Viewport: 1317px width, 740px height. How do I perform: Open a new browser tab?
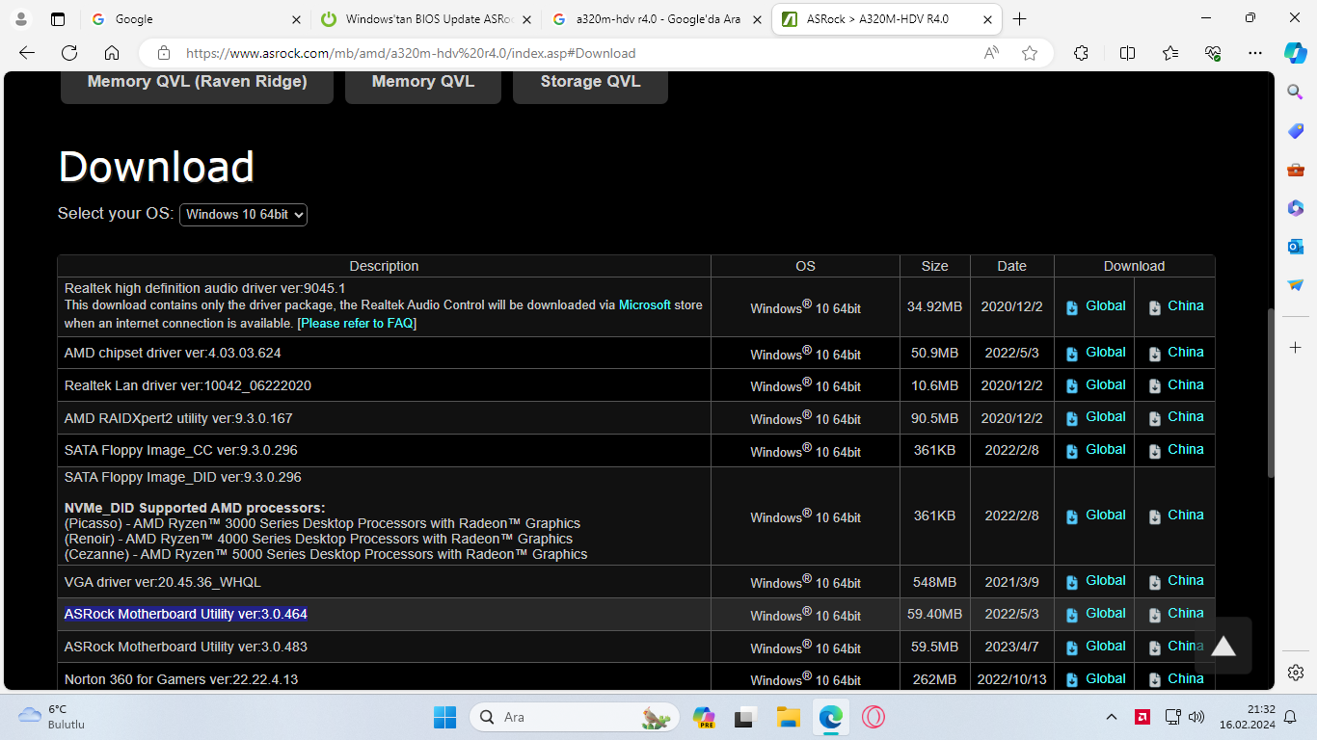[x=1020, y=19]
